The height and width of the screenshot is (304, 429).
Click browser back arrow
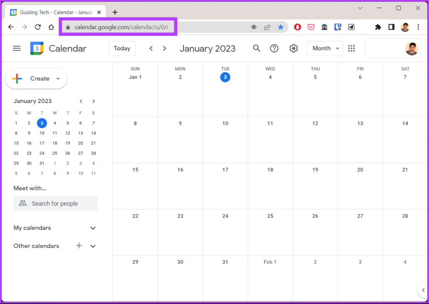(x=11, y=27)
